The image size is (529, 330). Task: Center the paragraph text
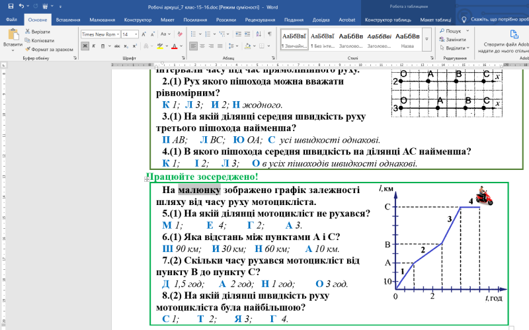[x=202, y=46]
